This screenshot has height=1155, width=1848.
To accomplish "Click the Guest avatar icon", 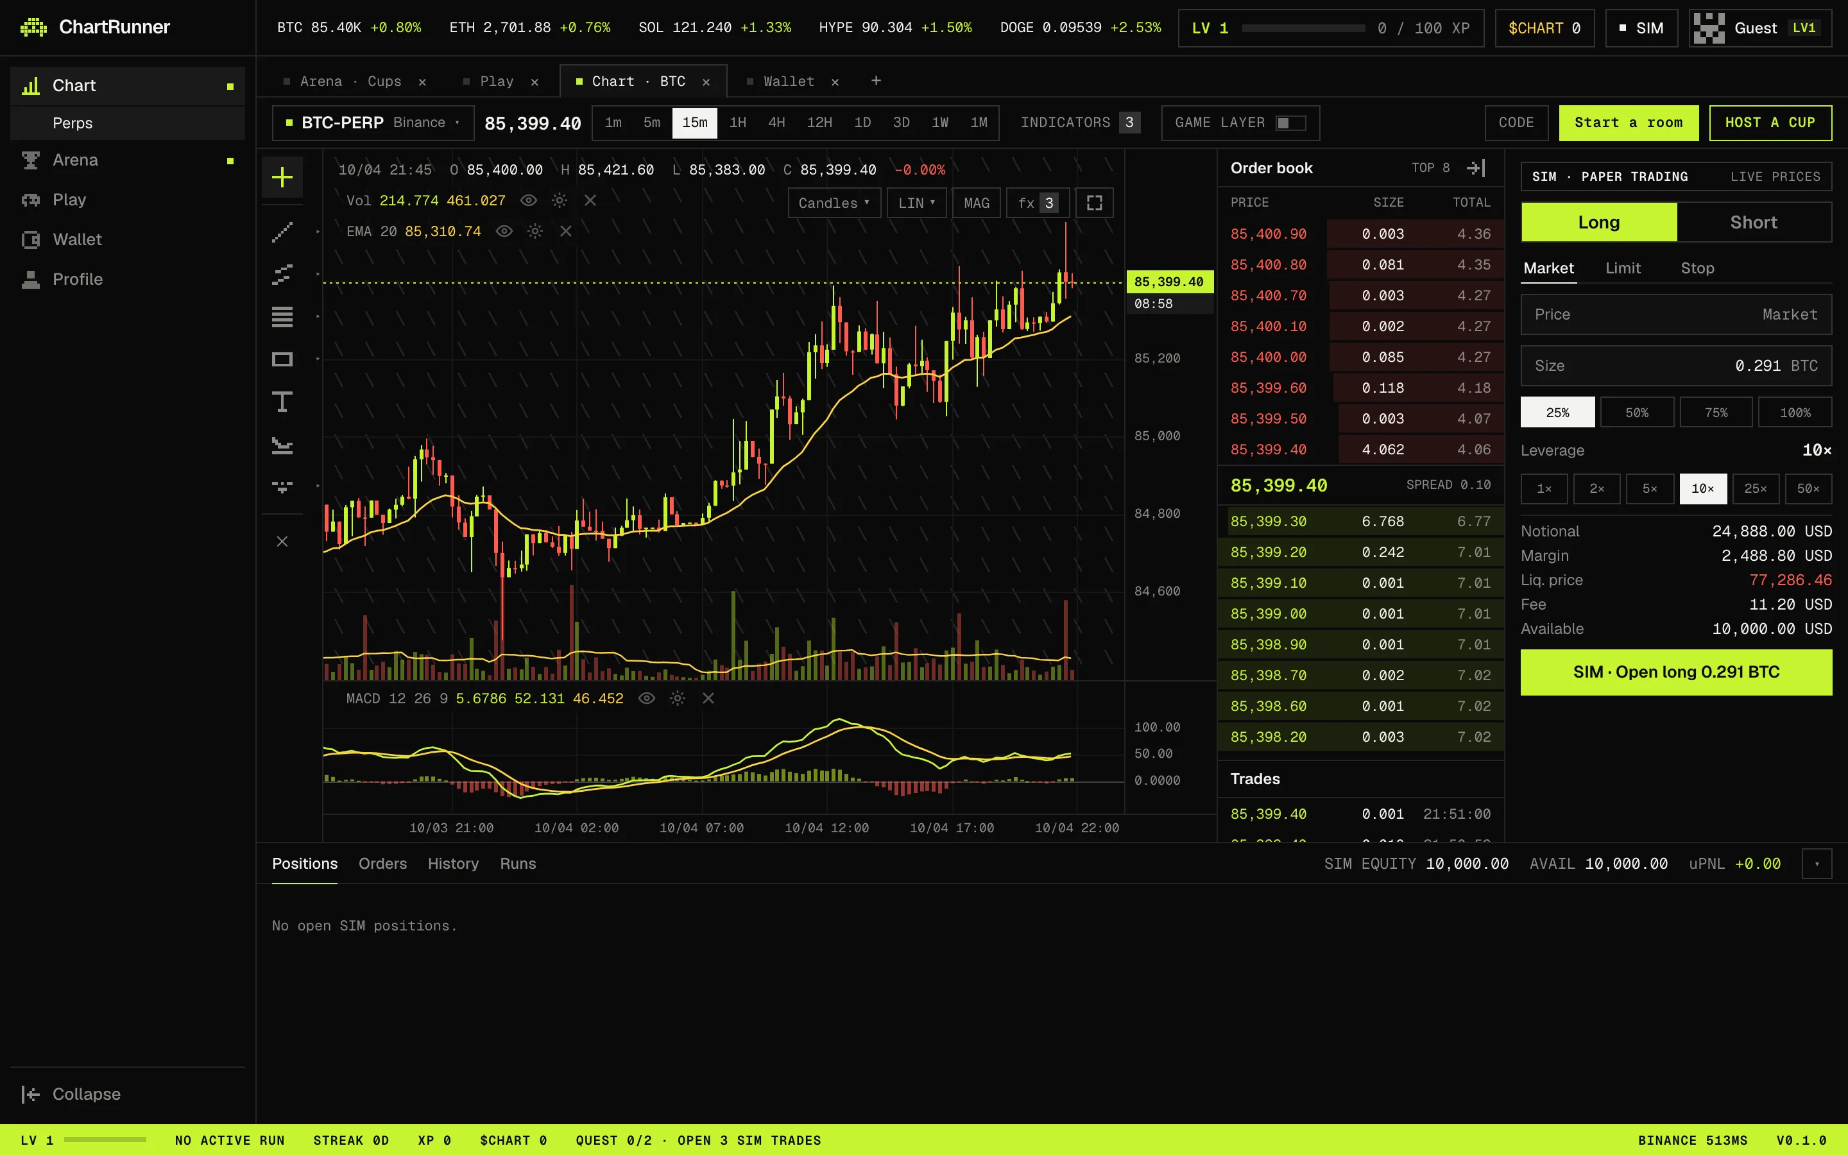I will click(1708, 28).
